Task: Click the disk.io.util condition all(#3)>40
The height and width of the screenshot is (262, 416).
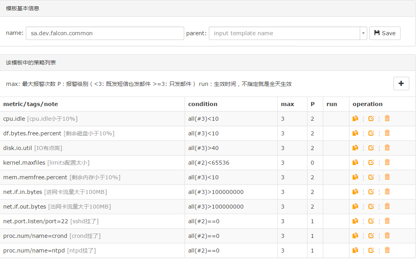Action: [203, 148]
